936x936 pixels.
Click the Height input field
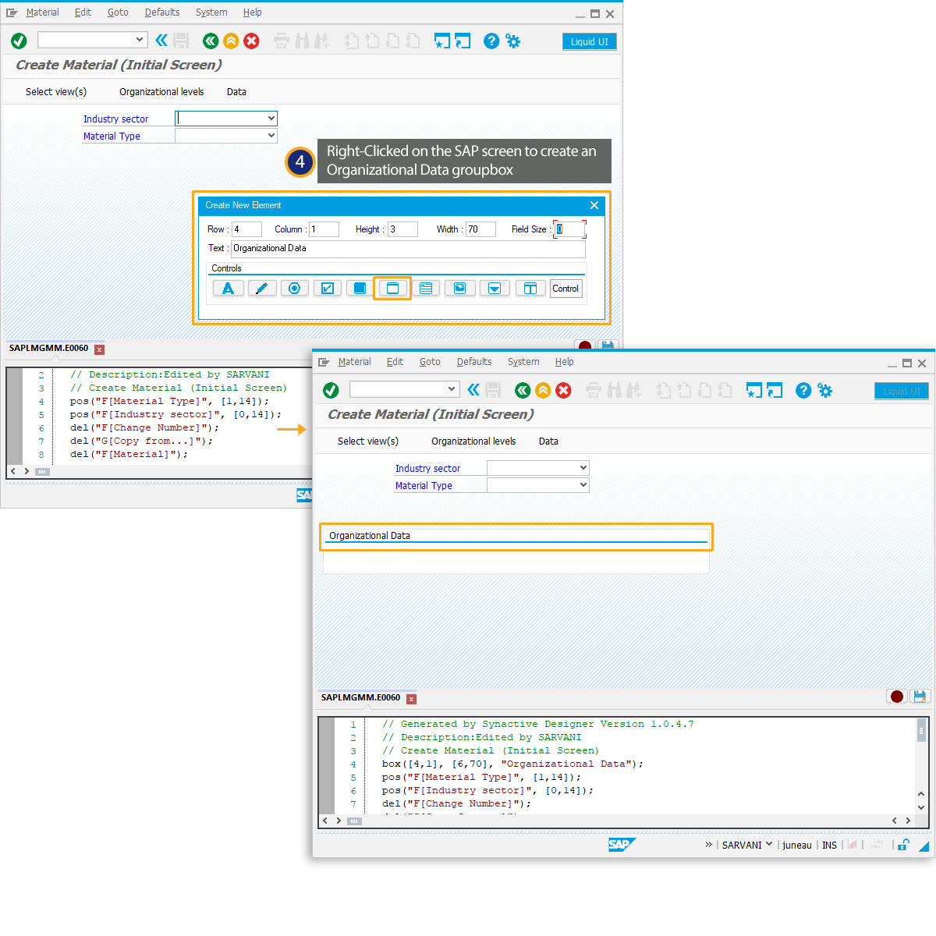click(x=402, y=229)
